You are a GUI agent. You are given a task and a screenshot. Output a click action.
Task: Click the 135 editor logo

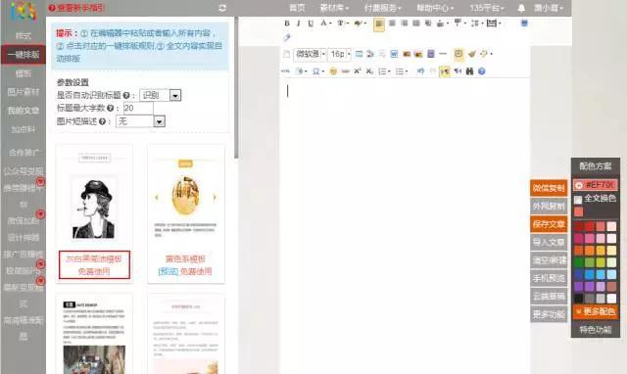[24, 11]
